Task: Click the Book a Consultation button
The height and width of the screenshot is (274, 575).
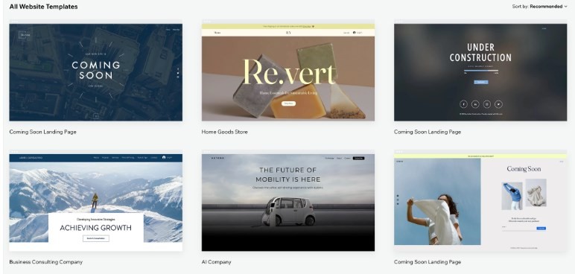Action: 96,238
